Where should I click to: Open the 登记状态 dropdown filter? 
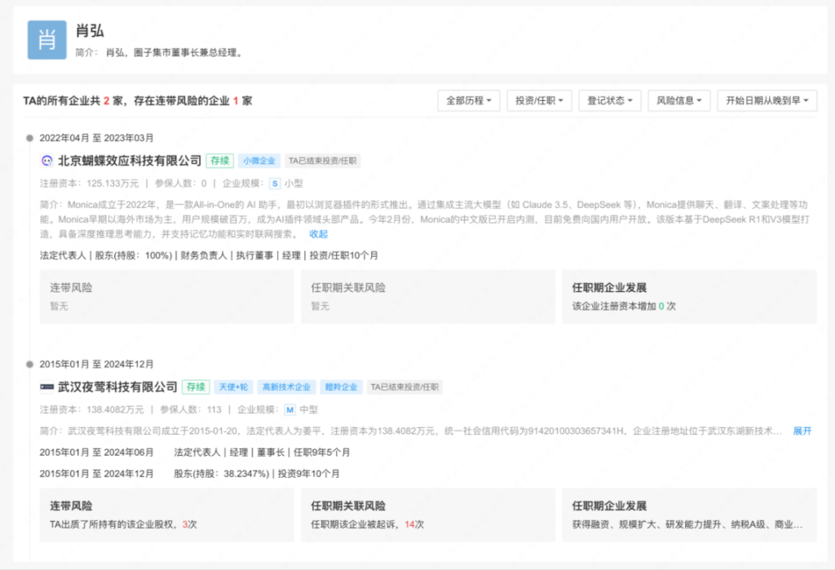610,100
